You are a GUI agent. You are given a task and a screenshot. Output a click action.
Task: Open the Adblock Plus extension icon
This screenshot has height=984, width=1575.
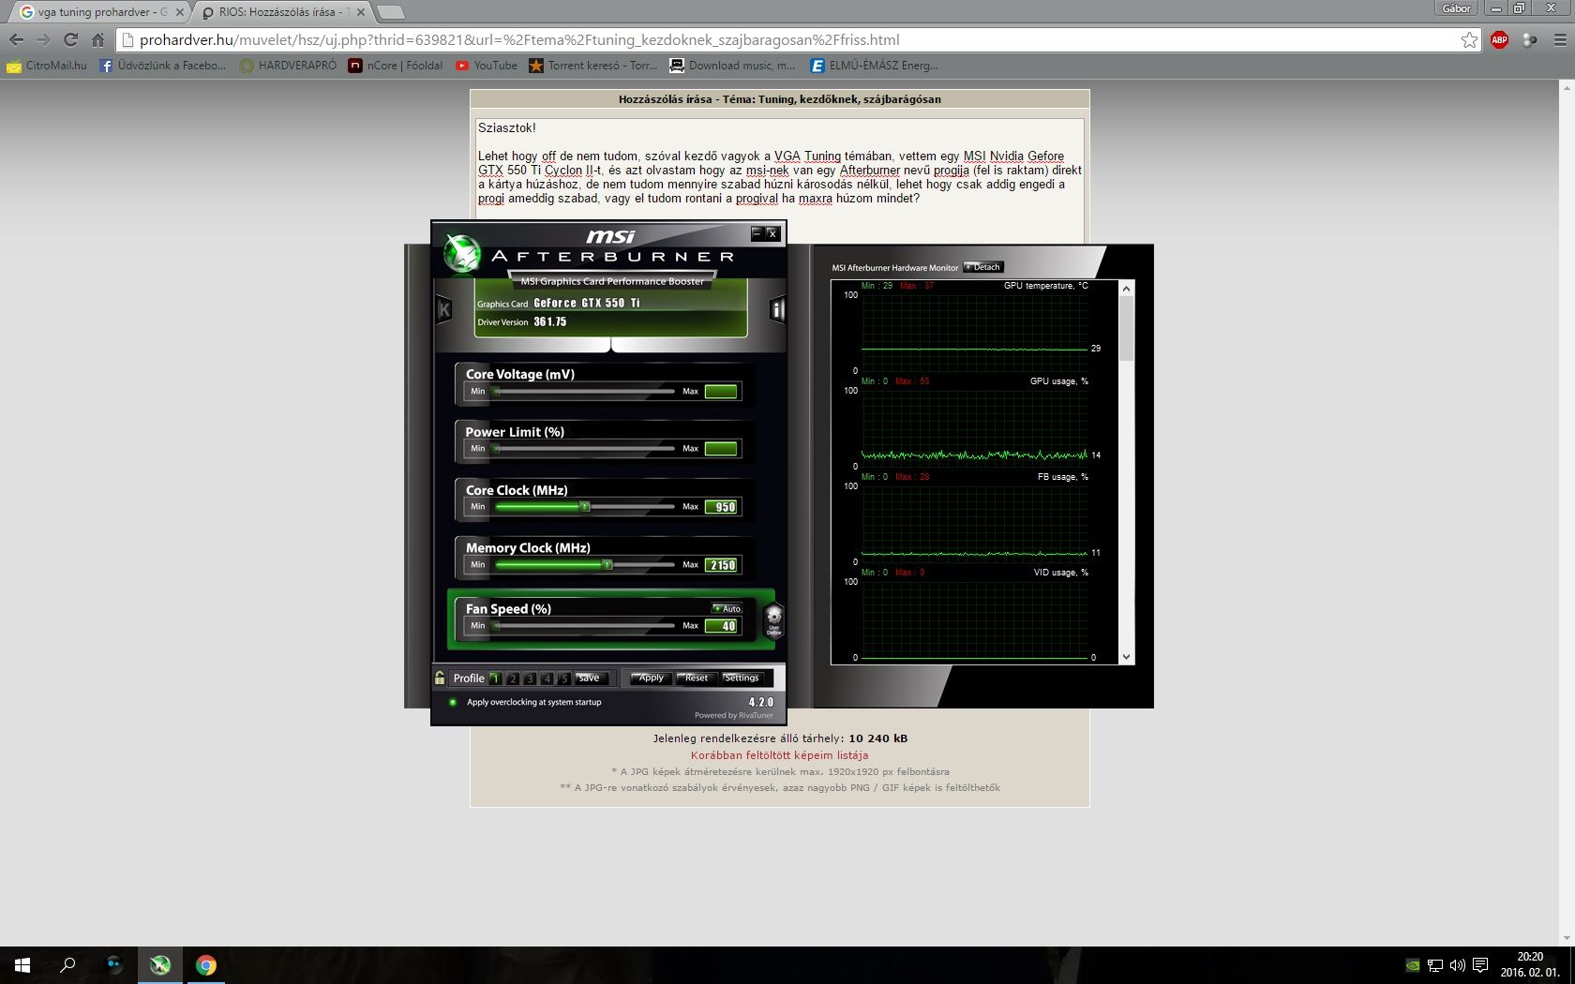(1499, 39)
